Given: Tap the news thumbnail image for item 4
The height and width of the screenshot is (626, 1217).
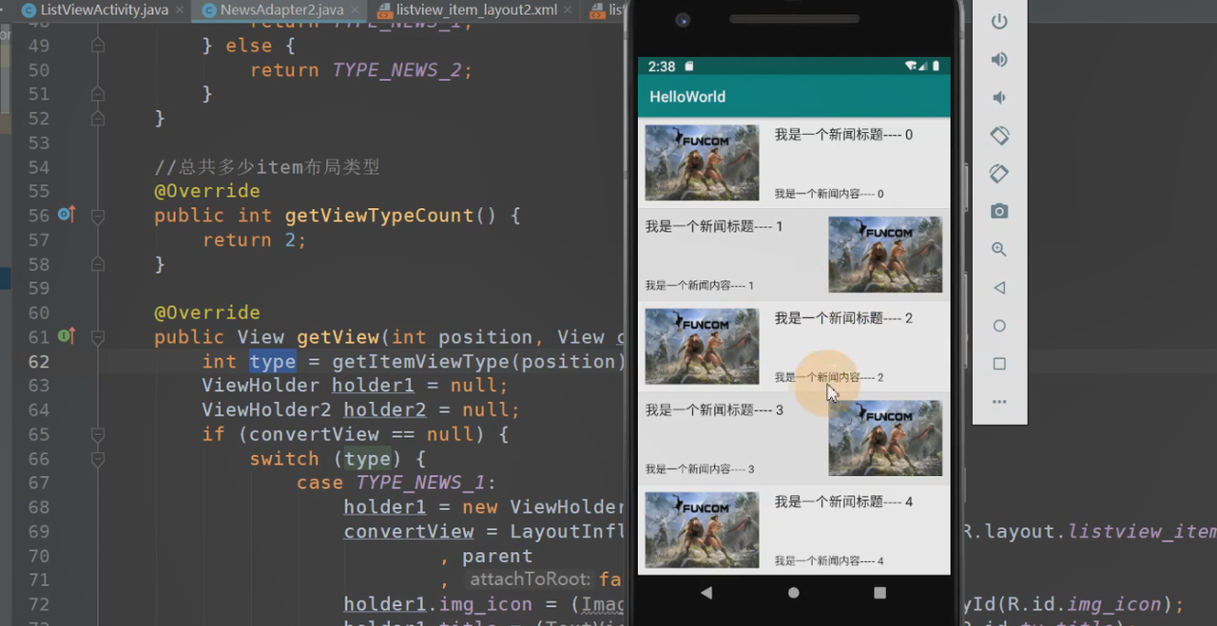Looking at the screenshot, I should (702, 530).
